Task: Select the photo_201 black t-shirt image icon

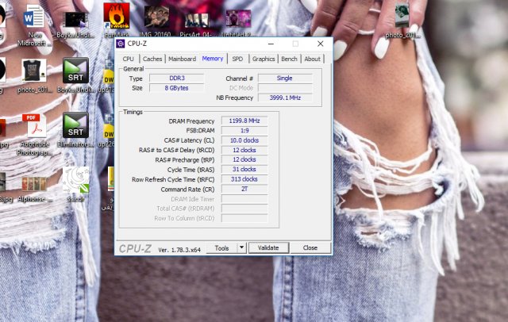Action: (34, 71)
